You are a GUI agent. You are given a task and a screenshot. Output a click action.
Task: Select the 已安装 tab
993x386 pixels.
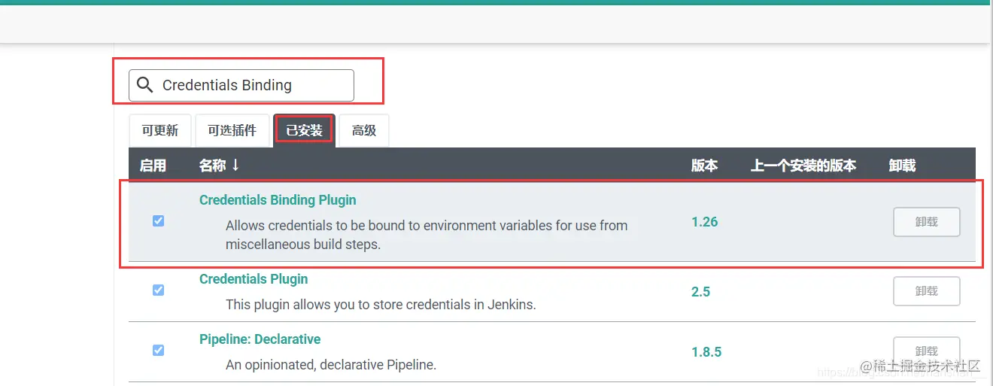pyautogui.click(x=304, y=130)
